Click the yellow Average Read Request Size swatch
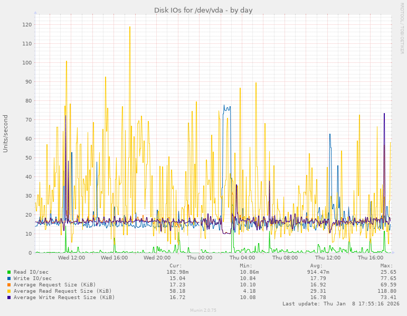The width and height of the screenshot is (407, 316). point(9,291)
